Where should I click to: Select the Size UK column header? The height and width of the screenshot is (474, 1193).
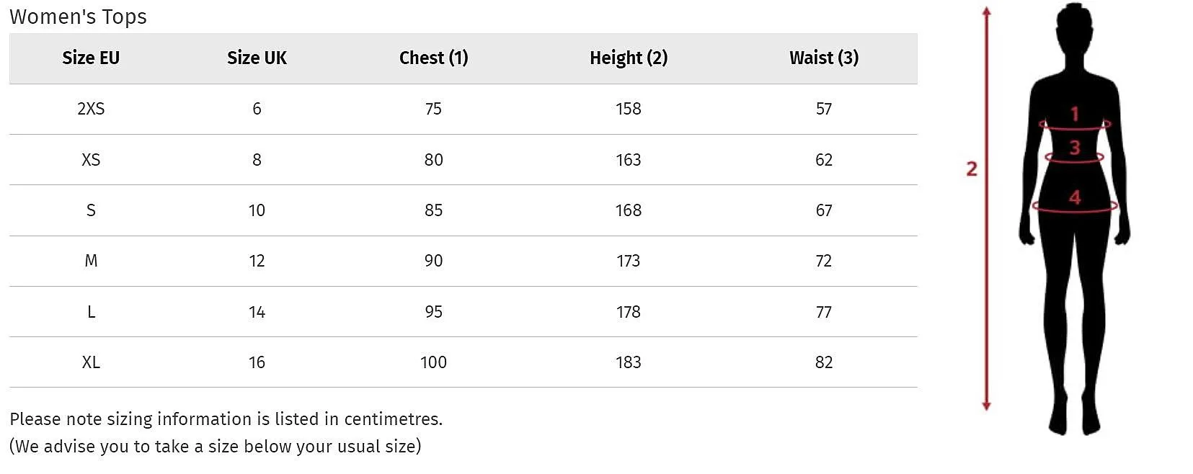[257, 58]
